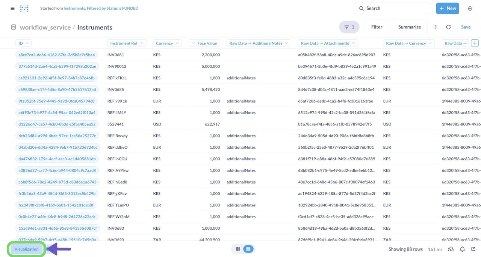Open the hamburger sidebar menu
This screenshot has width=481, height=257.
[12, 8]
